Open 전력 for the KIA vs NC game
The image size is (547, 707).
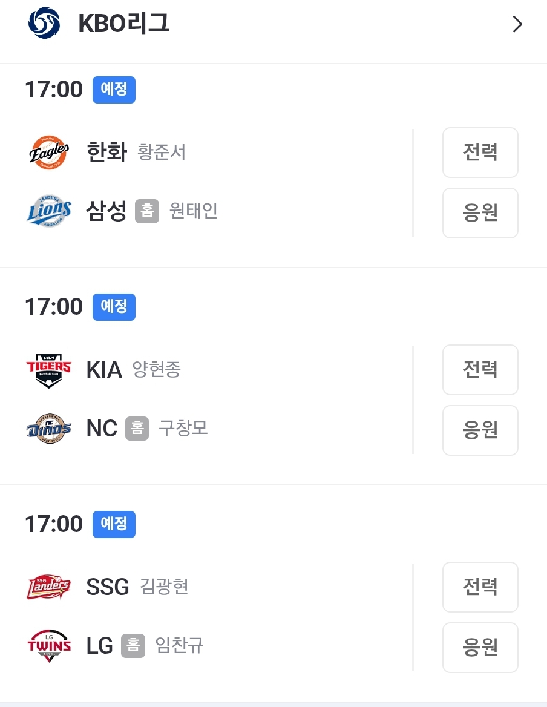coord(480,370)
